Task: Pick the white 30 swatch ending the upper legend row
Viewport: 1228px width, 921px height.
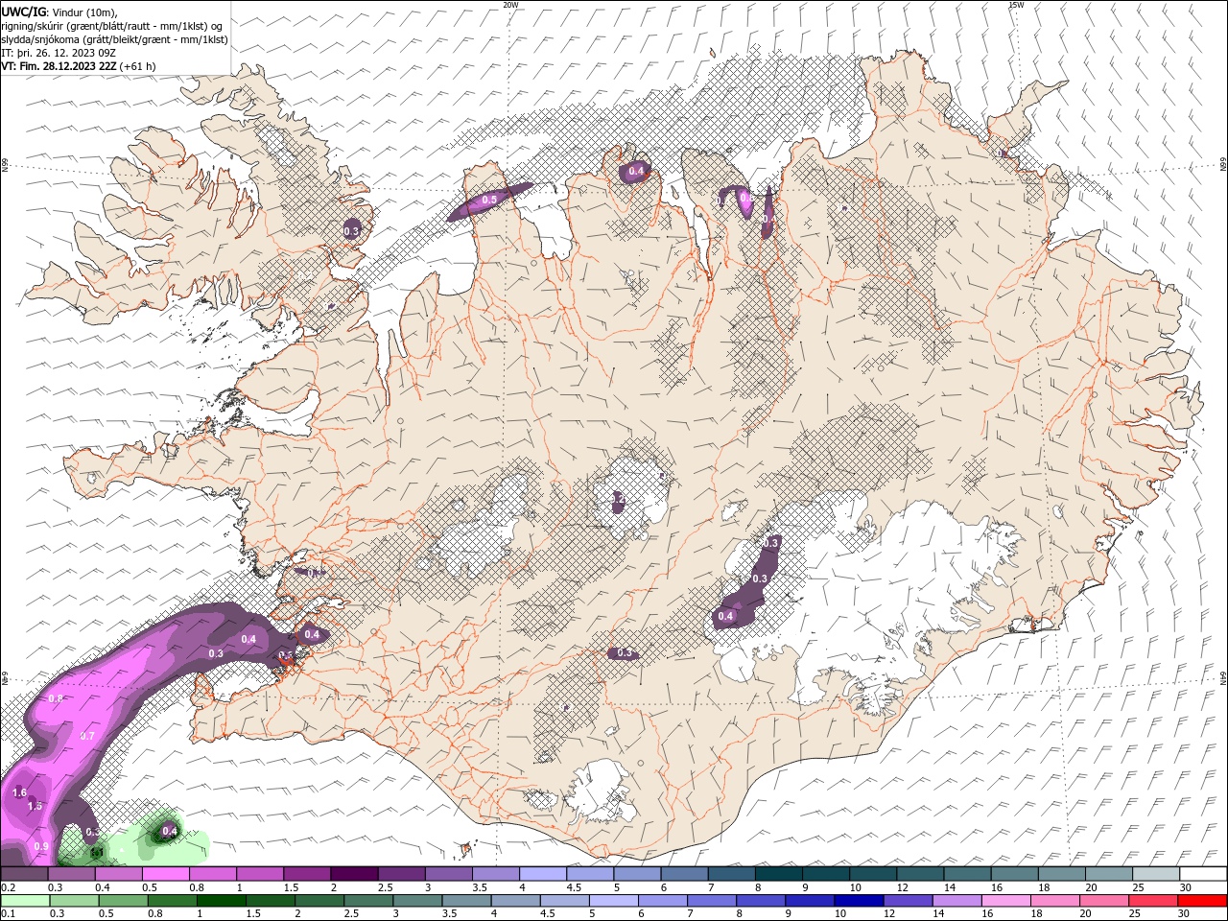Action: point(1203,874)
